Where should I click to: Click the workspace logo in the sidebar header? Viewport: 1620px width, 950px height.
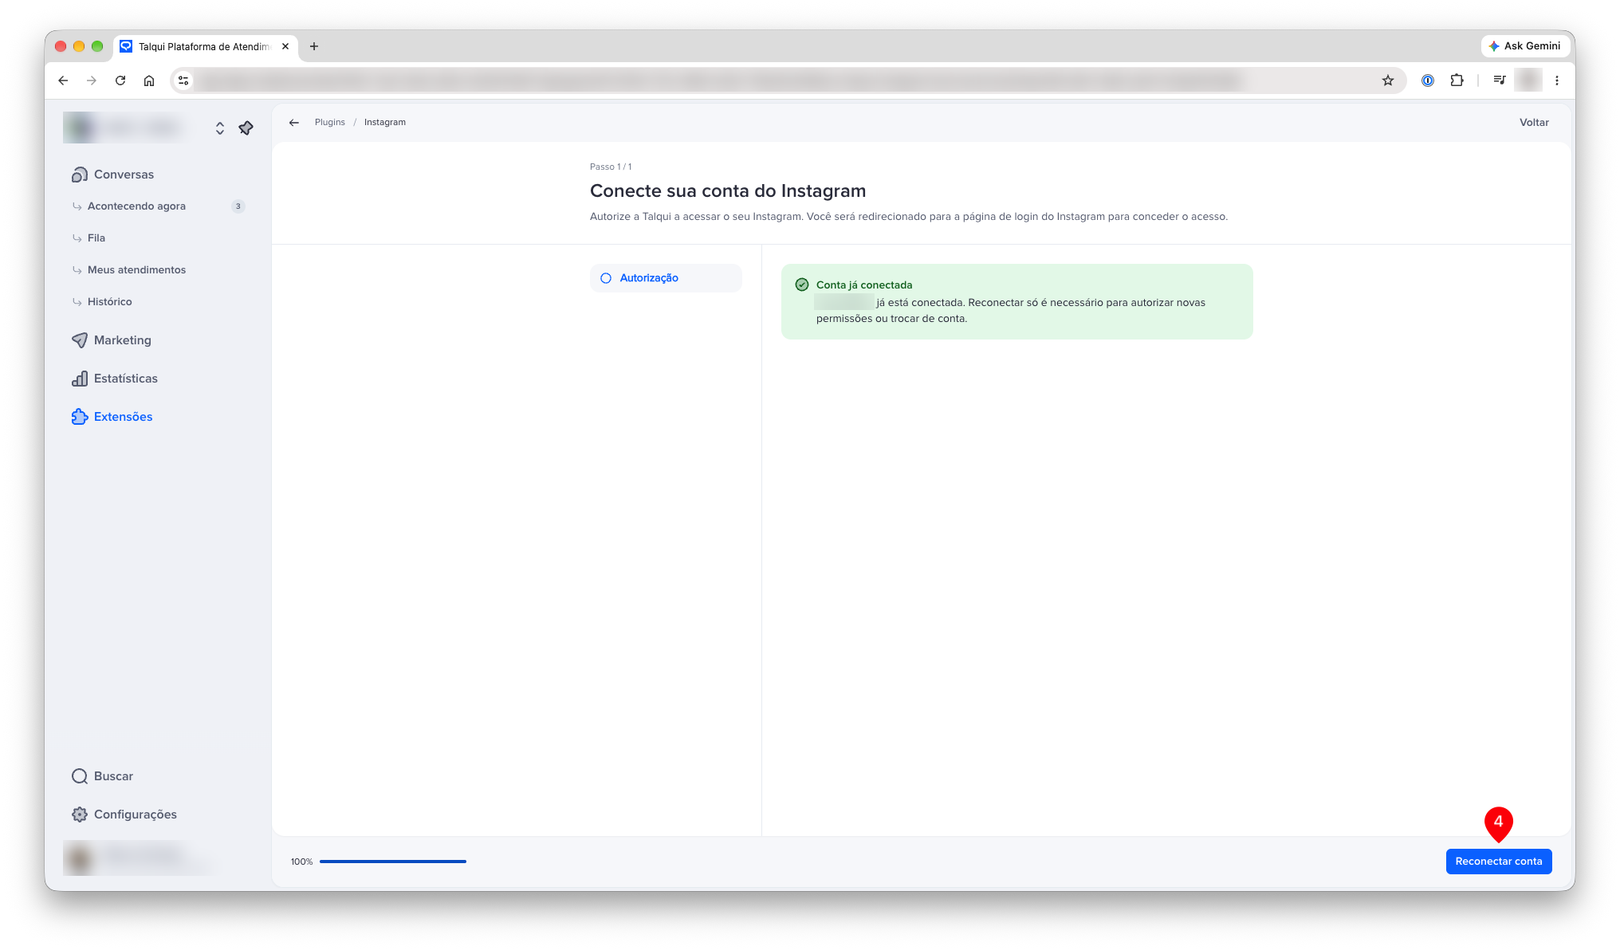[x=80, y=128]
